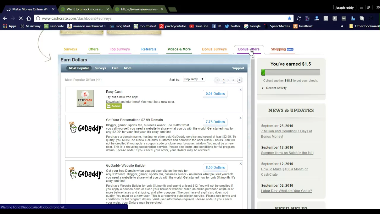
Task: Open the mouthshut bookmark
Action: coord(145,26)
